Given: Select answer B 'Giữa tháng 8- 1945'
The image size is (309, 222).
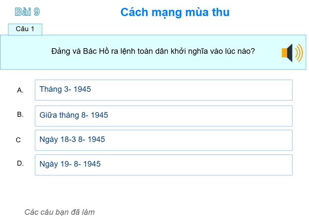Looking at the screenshot, I should pos(163,115).
